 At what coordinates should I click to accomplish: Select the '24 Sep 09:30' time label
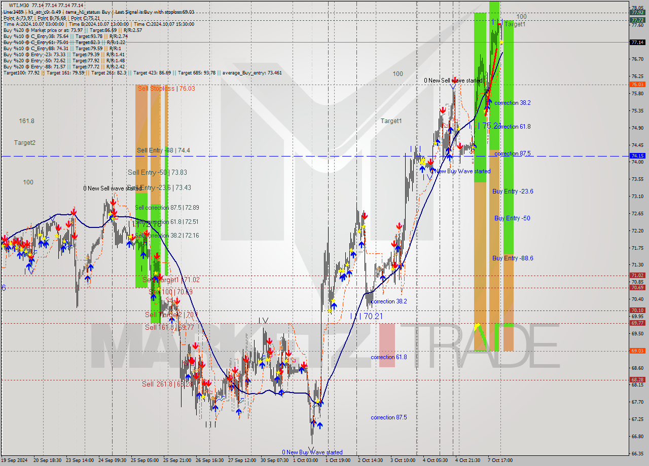click(x=112, y=460)
